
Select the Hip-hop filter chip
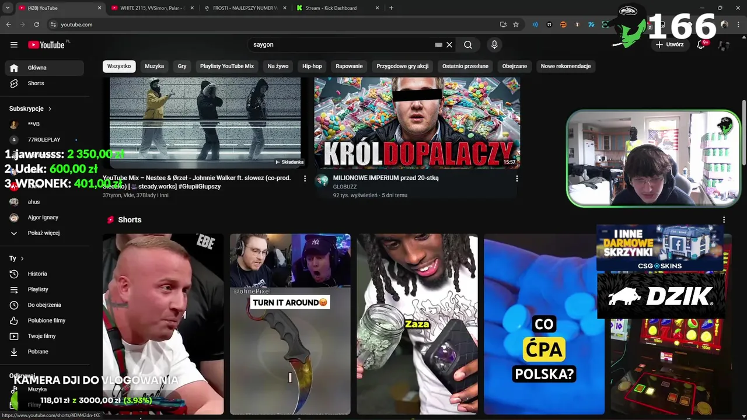coord(312,66)
